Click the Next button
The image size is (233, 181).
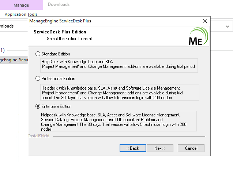pyautogui.click(x=160, y=148)
